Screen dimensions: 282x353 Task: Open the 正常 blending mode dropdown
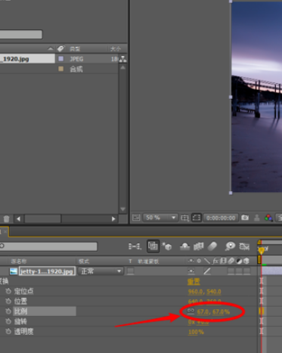coord(101,271)
